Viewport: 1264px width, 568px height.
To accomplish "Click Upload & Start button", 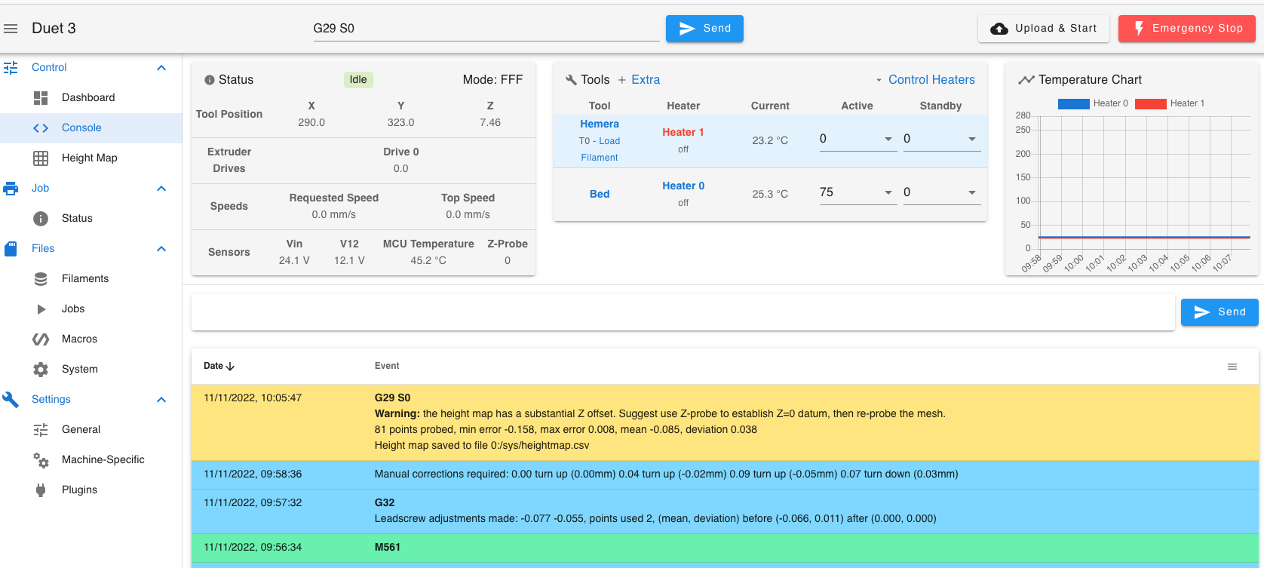I will click(x=1044, y=29).
